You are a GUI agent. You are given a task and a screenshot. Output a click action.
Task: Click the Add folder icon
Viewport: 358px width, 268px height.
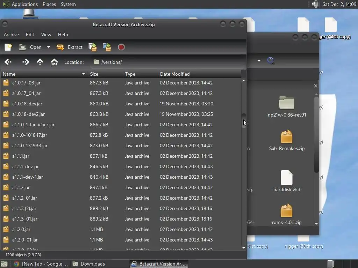pos(107,47)
